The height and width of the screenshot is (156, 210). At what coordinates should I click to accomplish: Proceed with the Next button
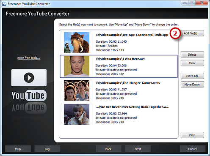click(x=138, y=149)
